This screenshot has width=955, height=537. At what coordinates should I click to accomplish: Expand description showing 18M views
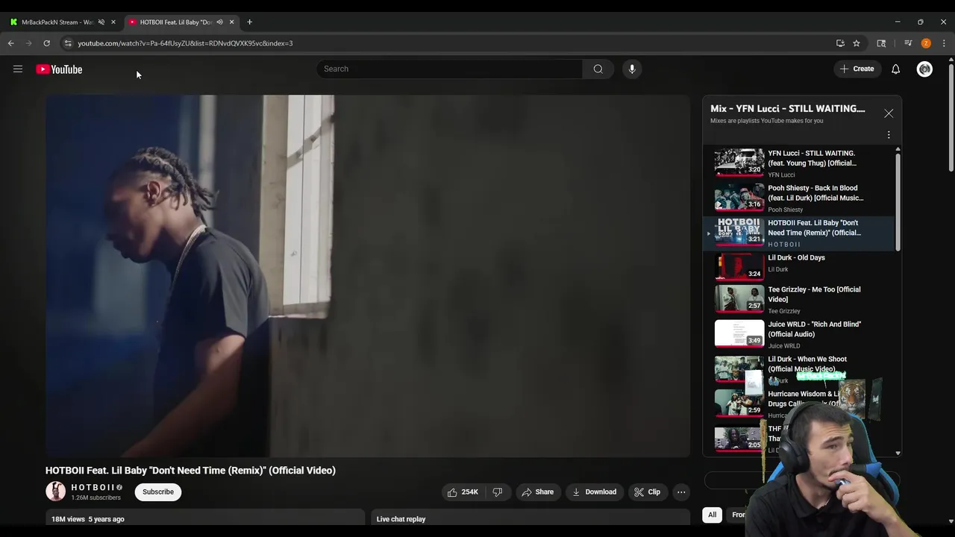click(x=205, y=518)
